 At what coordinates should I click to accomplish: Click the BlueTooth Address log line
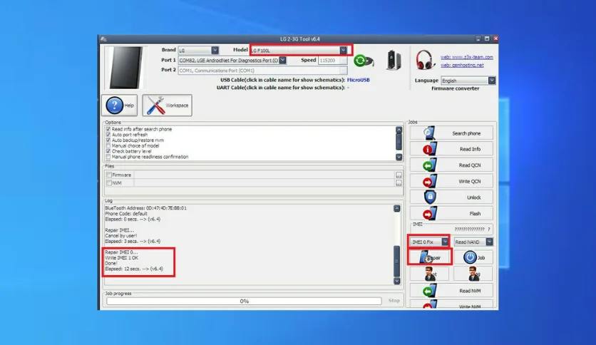point(145,208)
